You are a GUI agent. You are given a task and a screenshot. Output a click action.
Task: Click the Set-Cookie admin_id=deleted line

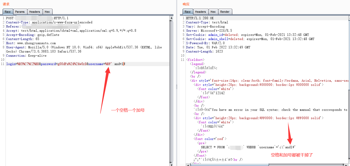(247, 35)
